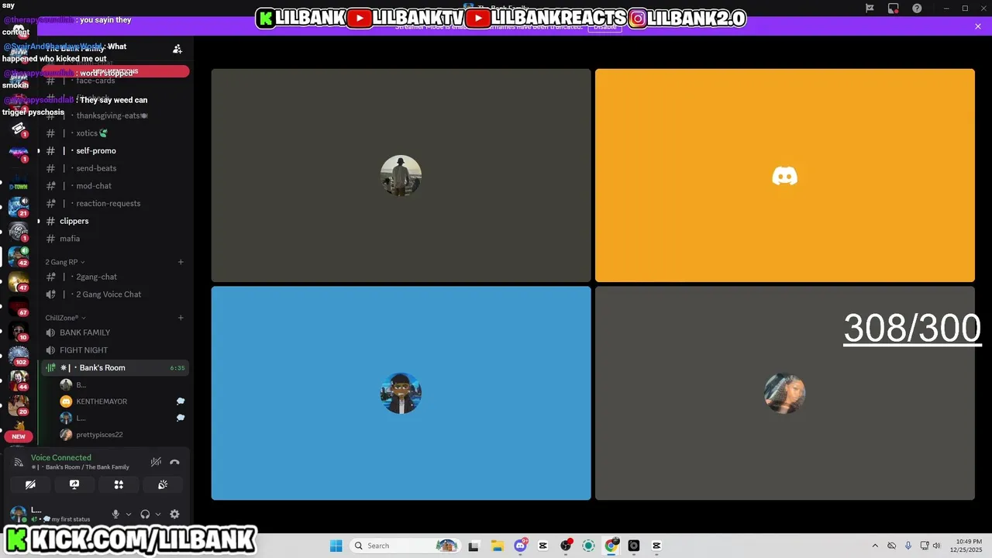The width and height of the screenshot is (992, 558).
Task: Open Discord icon in taskbar
Action: point(520,546)
